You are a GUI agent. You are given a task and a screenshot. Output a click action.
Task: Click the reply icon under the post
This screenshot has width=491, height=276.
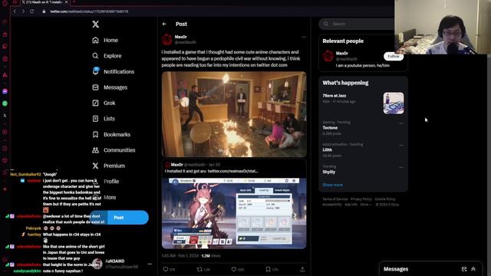pyautogui.click(x=166, y=269)
